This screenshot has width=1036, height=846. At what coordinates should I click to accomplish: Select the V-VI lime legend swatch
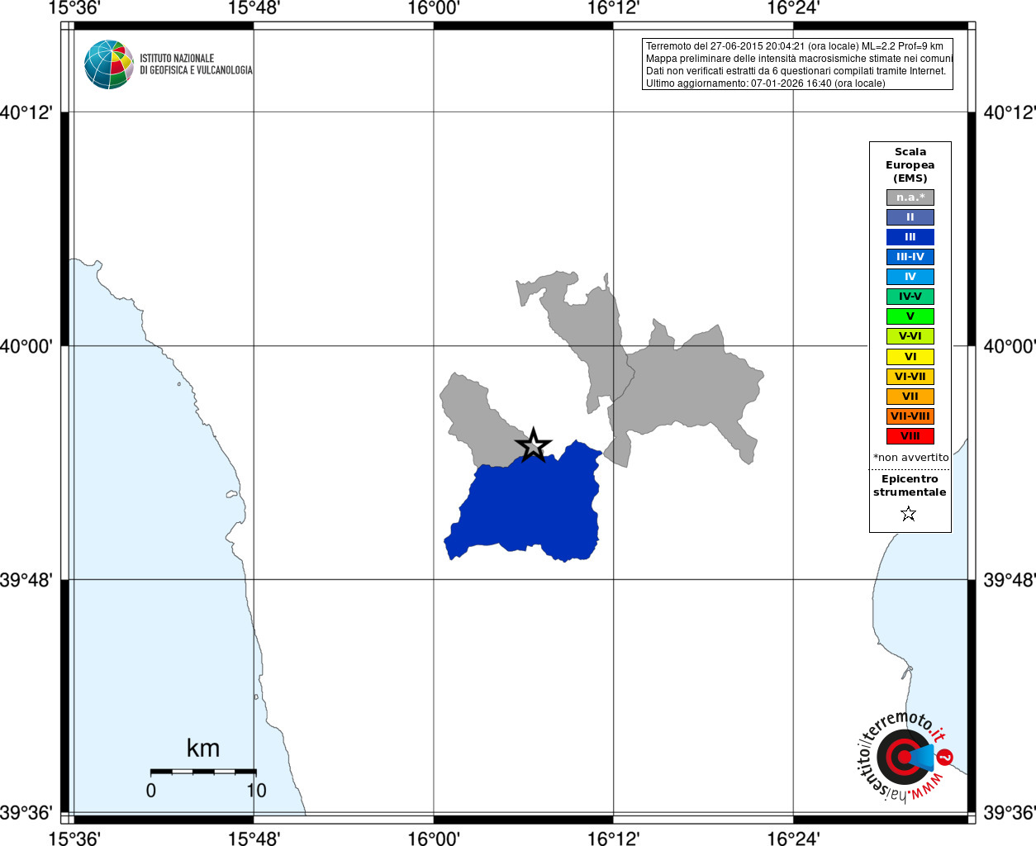[x=910, y=336]
